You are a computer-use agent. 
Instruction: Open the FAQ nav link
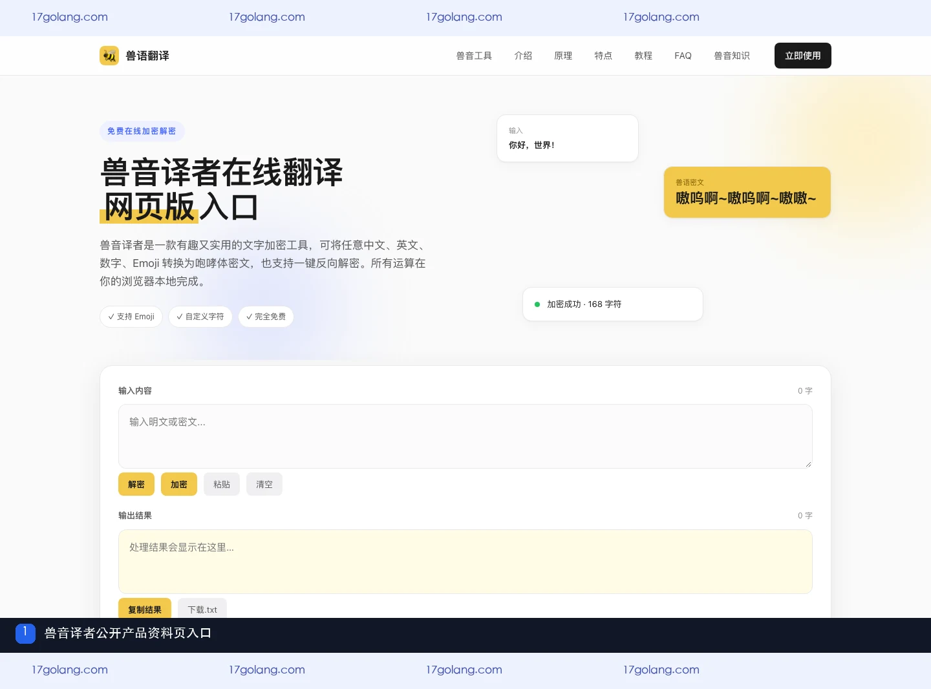683,56
